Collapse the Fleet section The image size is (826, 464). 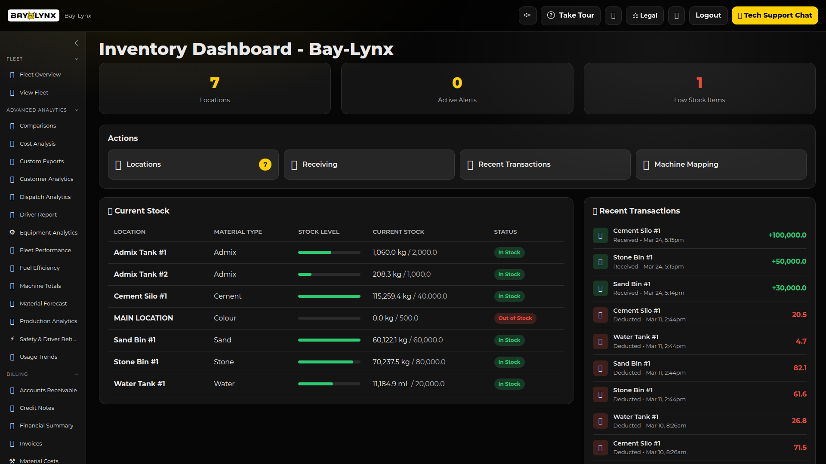pyautogui.click(x=76, y=59)
